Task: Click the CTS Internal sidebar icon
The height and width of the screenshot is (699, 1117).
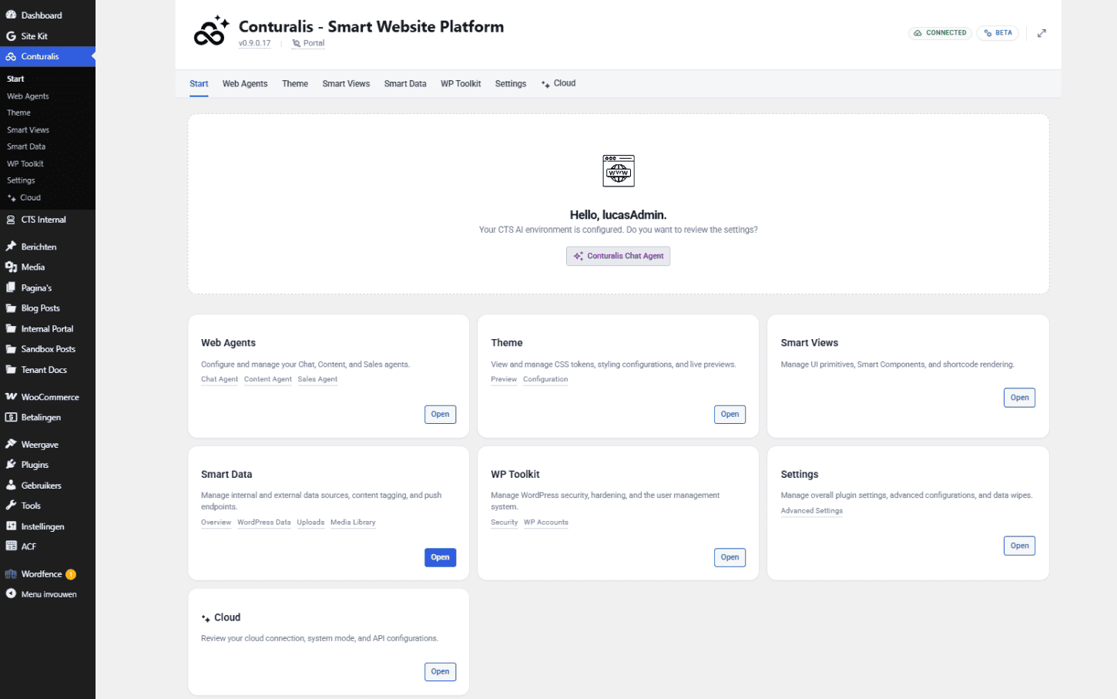Action: click(x=11, y=220)
